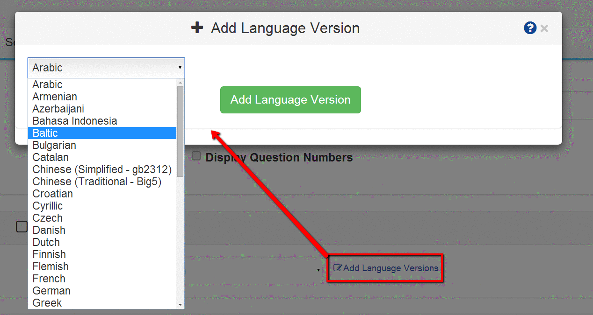This screenshot has width=593, height=315.
Task: Click the blue help question mark icon
Action: [x=530, y=28]
